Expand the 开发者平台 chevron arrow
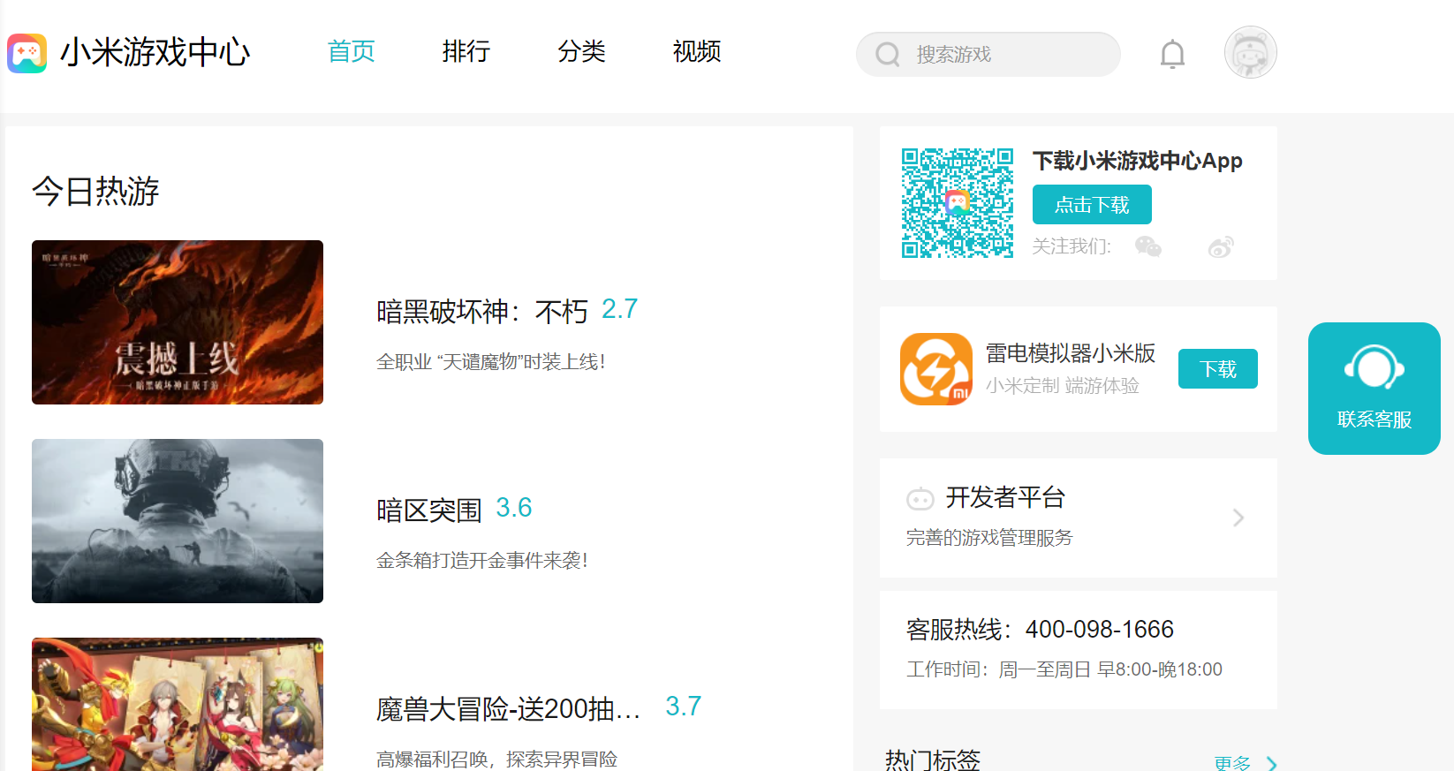Screen dimensions: 1454x771 click(1238, 518)
